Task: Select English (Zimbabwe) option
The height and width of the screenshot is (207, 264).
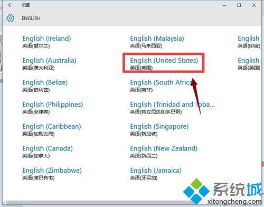Action: click(52, 174)
